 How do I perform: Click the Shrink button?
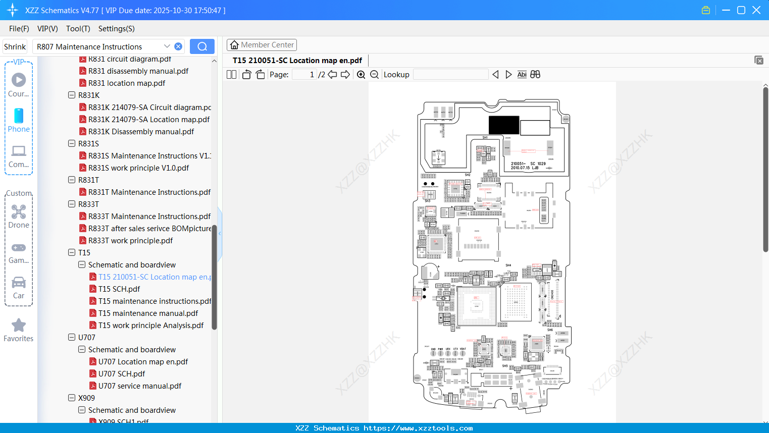tap(15, 46)
